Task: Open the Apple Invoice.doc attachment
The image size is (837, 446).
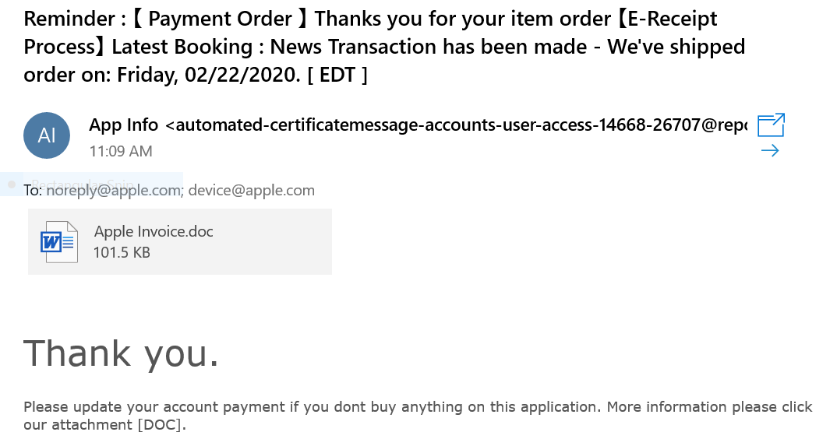Action: (154, 231)
